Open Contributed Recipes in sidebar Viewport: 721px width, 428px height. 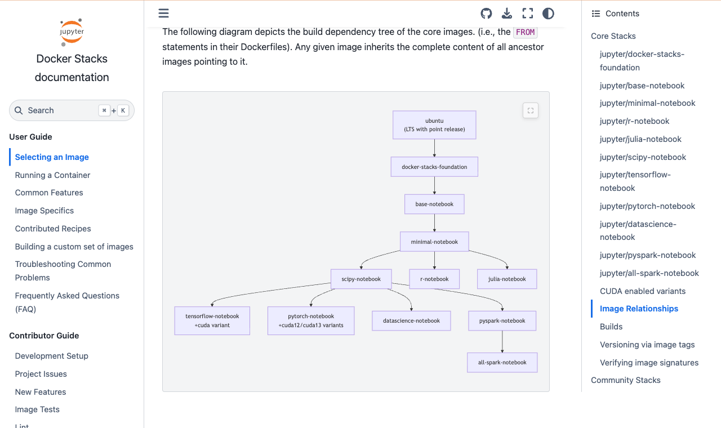pos(53,229)
